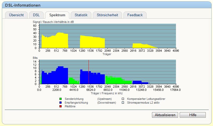Click the (Upstream) legend text
This screenshot has width=213, height=126.
105,99
